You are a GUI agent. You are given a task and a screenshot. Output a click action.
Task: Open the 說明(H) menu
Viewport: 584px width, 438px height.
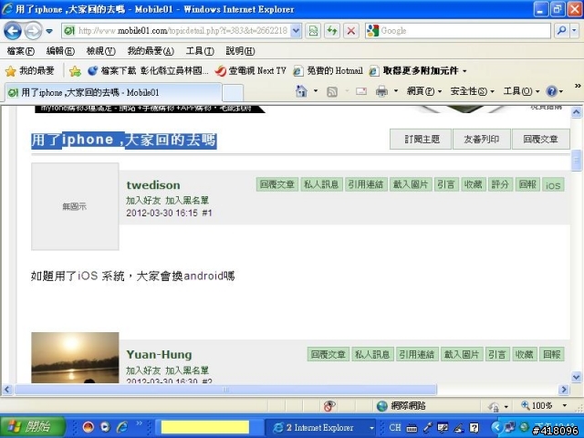pos(240,51)
